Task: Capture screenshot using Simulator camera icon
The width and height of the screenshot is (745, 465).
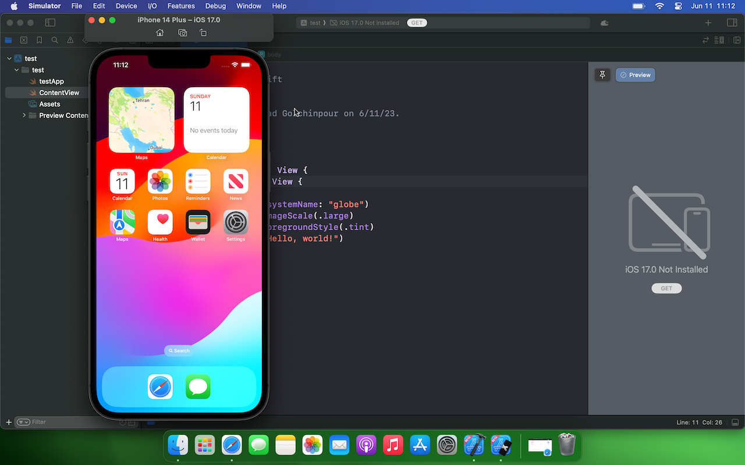Action: pyautogui.click(x=182, y=33)
